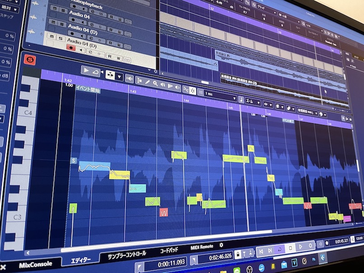Viewport: 364px width, 273px height.
Task: Open the サンプラーコントロール tab
Action: pos(127,254)
